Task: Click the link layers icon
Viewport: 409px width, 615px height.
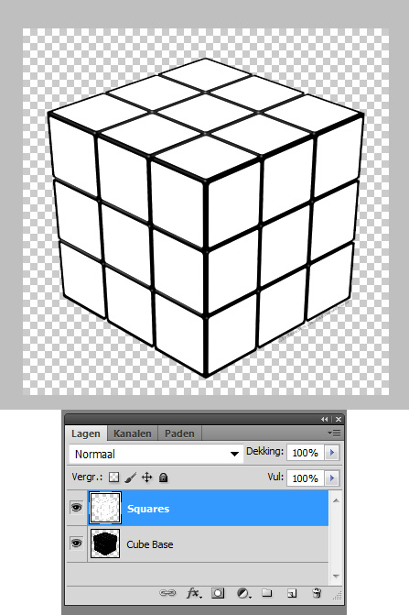Action: [167, 593]
